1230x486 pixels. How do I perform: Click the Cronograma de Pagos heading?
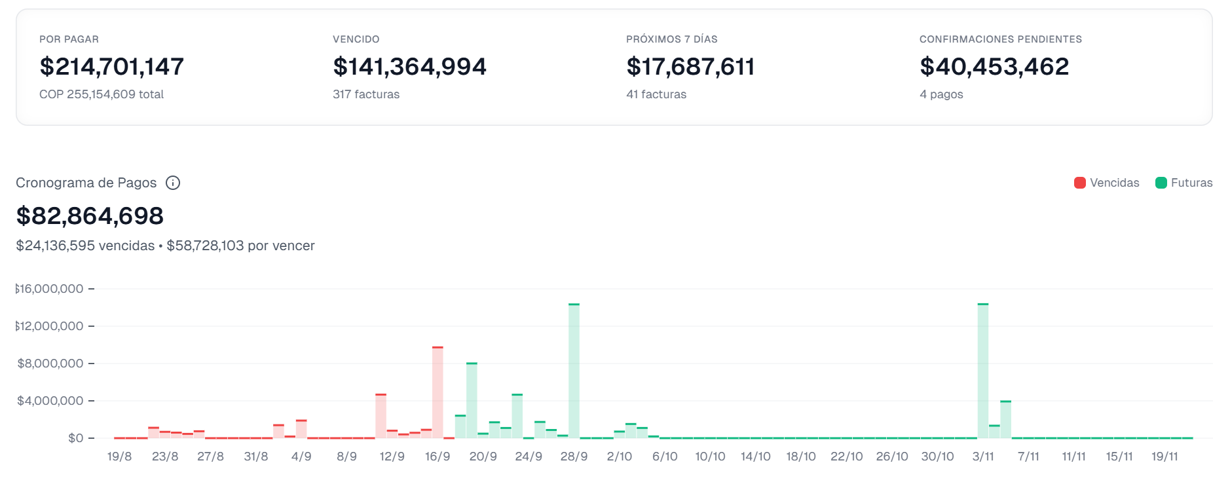86,183
